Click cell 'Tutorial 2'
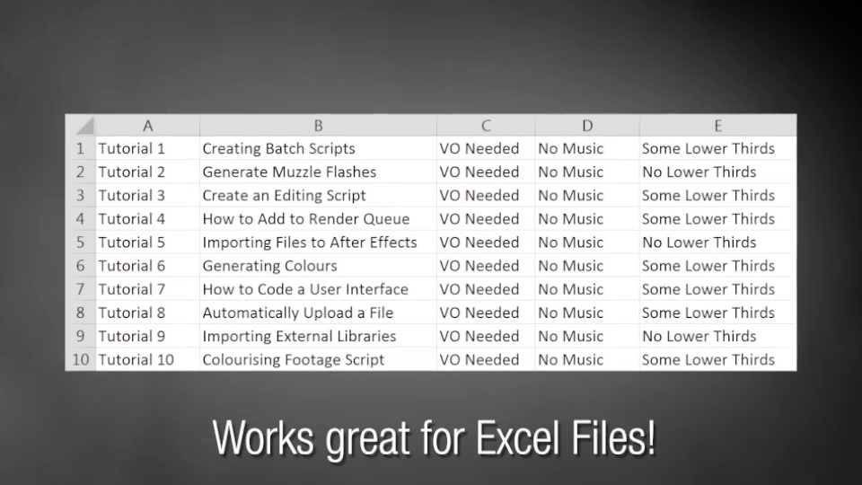This screenshot has height=485, width=862. (x=148, y=172)
